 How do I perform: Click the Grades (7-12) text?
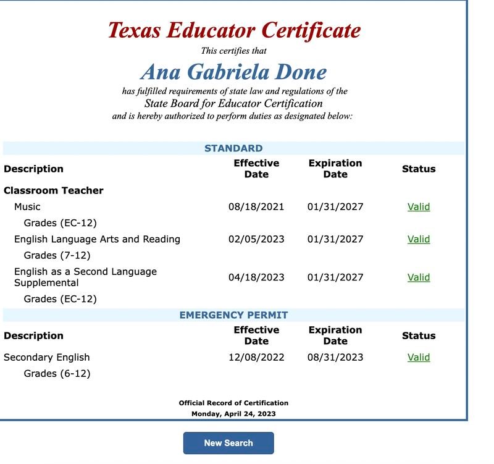(57, 255)
